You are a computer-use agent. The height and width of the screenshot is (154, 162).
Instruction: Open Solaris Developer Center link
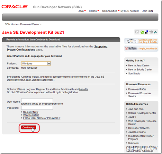click(x=142, y=113)
